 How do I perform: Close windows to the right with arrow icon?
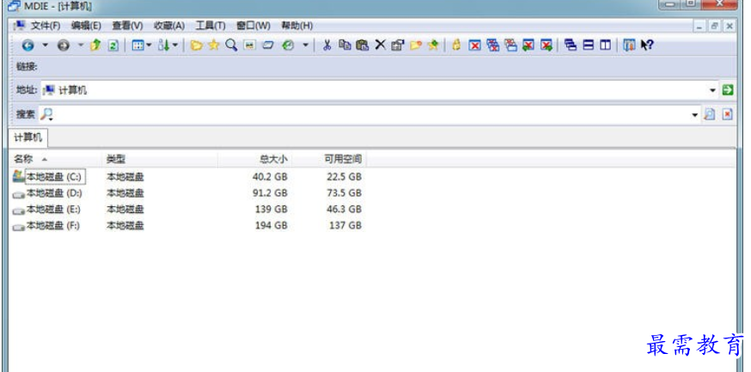pos(546,46)
